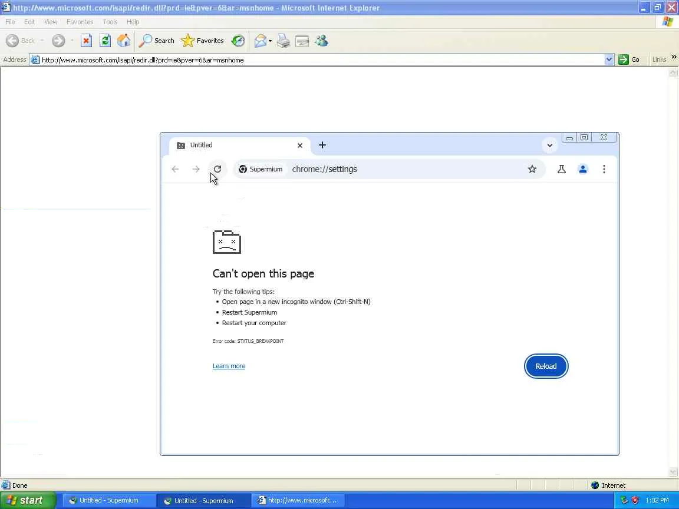Maximize the Supermium window
Image resolution: width=679 pixels, height=509 pixels.
pyautogui.click(x=584, y=138)
